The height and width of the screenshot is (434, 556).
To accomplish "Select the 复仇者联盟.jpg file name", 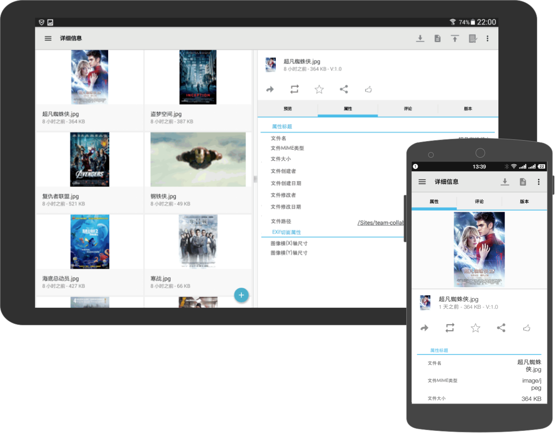I will click(x=61, y=196).
